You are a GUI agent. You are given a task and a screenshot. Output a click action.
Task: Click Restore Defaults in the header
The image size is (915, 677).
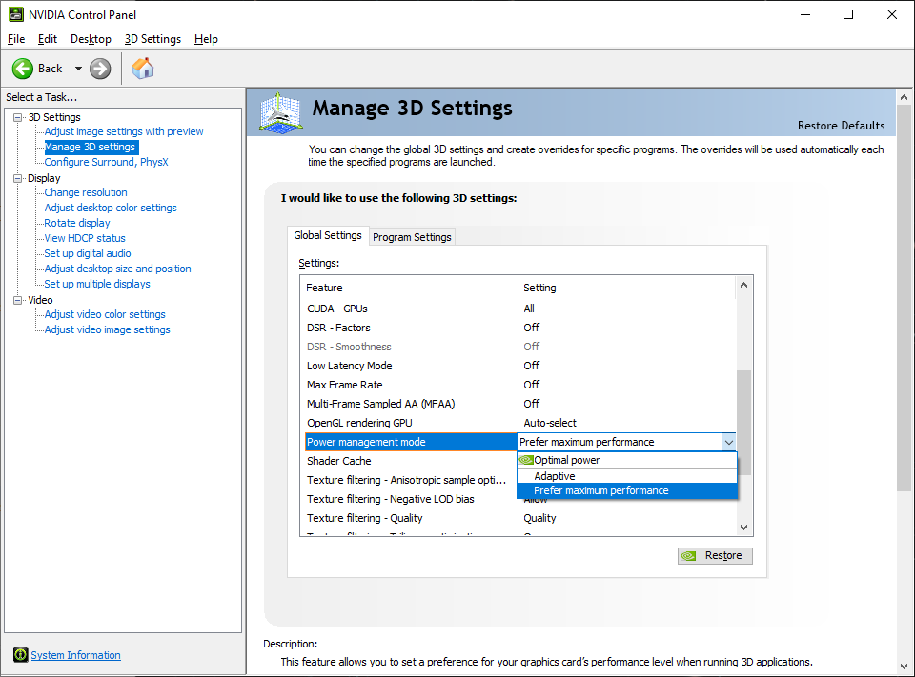pyautogui.click(x=841, y=126)
